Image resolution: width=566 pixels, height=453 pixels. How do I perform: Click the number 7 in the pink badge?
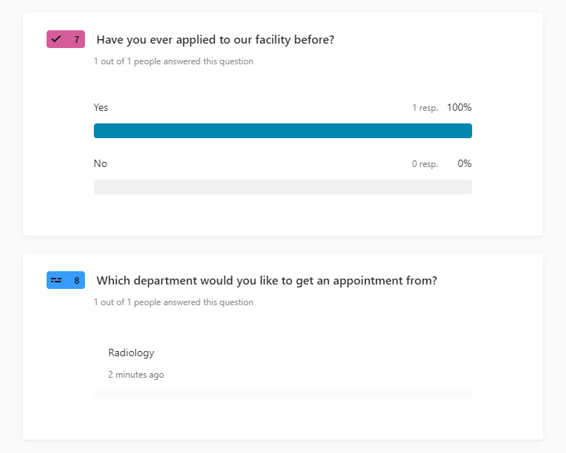pos(76,40)
